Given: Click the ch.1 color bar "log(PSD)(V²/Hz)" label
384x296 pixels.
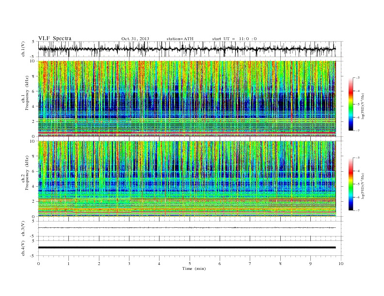Looking at the screenshot, I should point(363,106).
